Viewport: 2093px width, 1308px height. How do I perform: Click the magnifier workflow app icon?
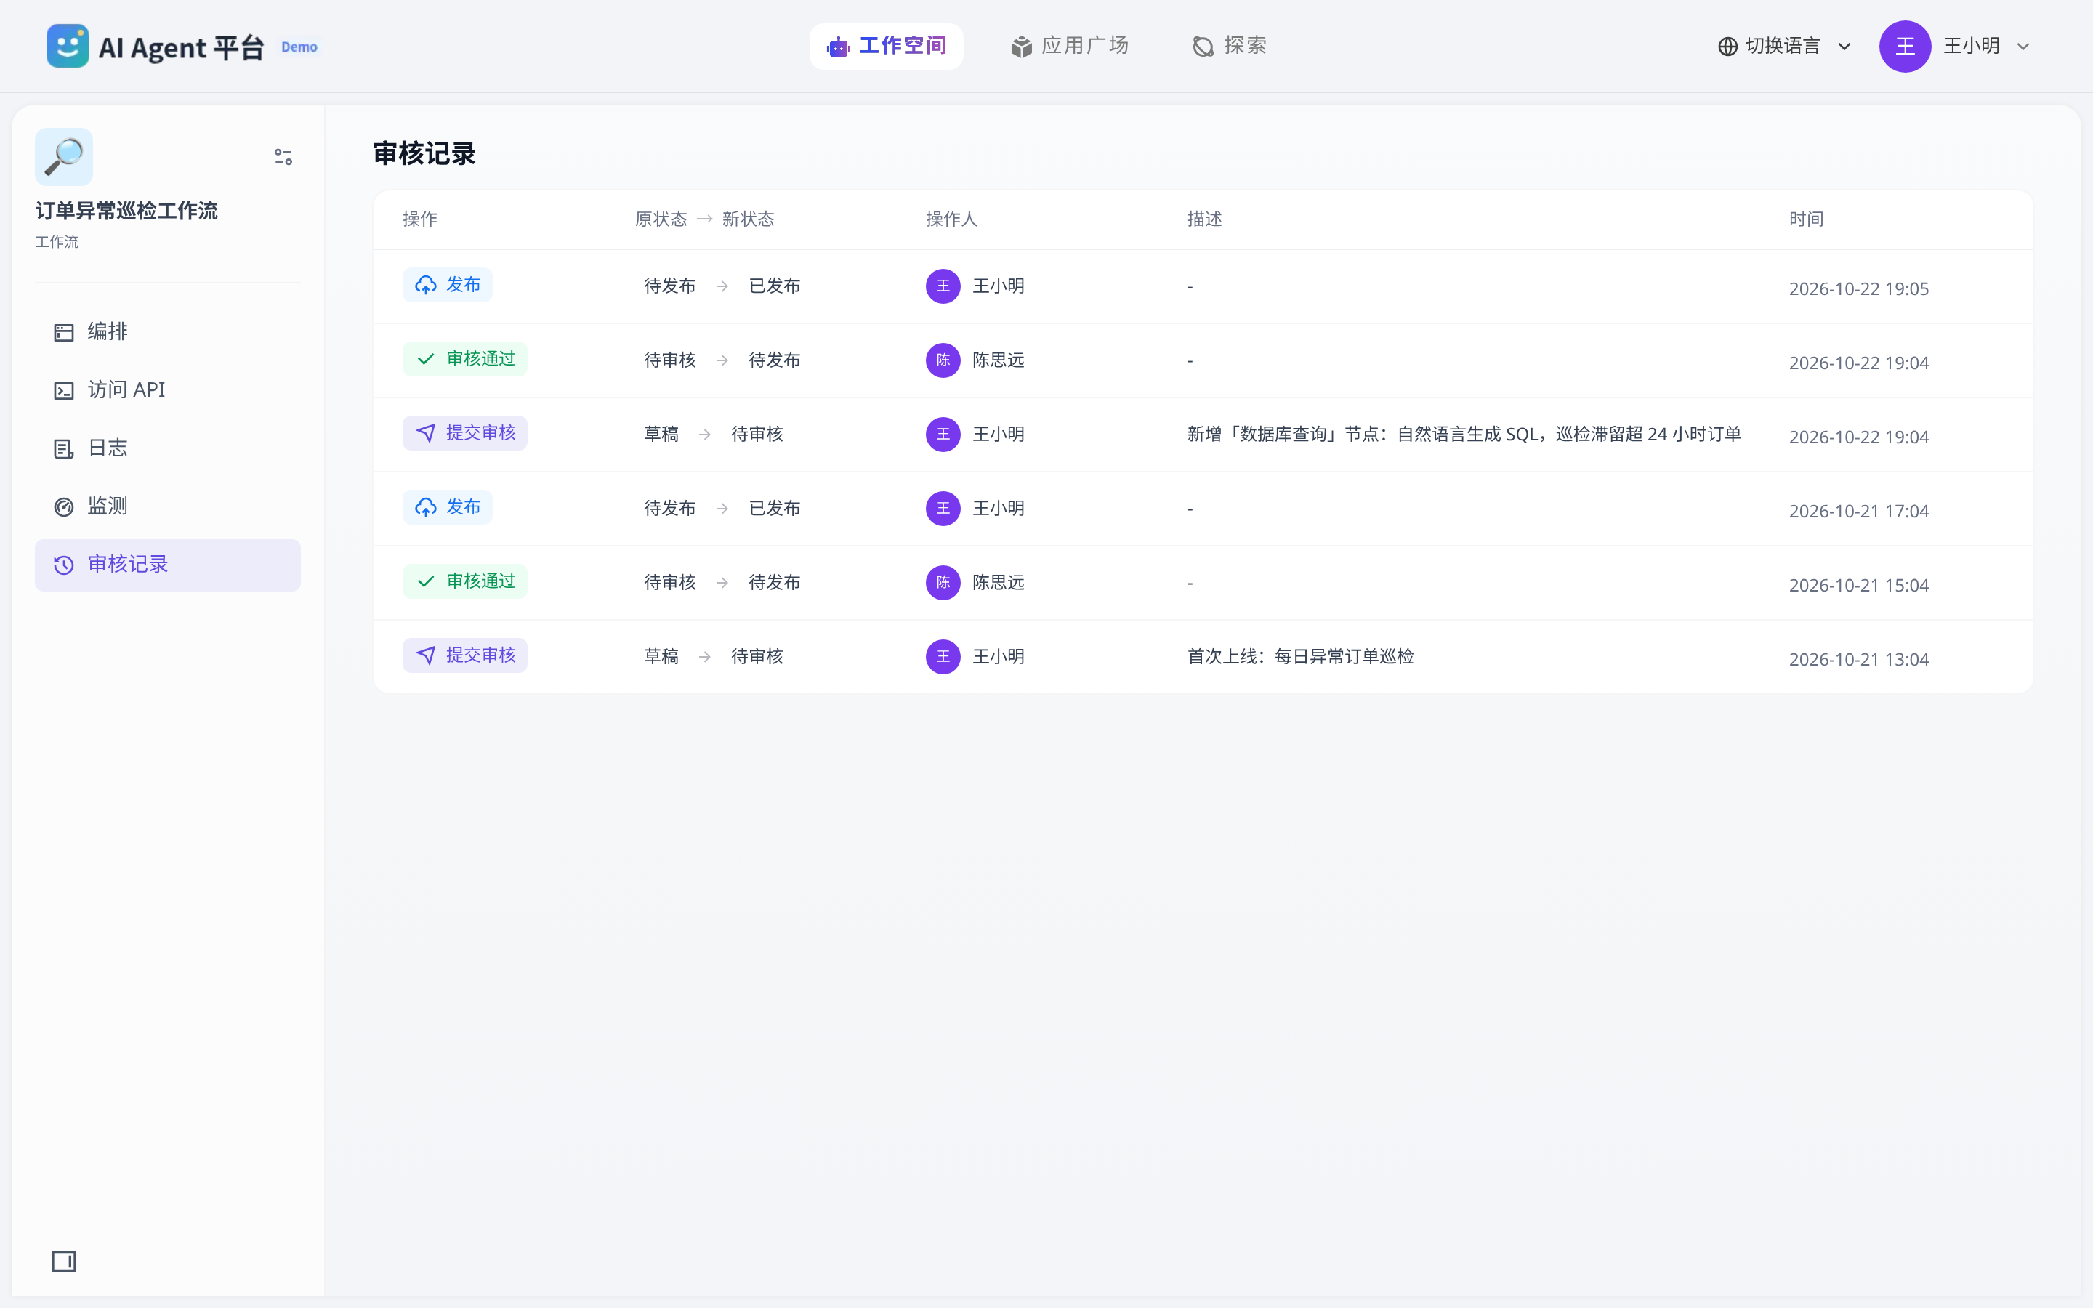tap(64, 156)
